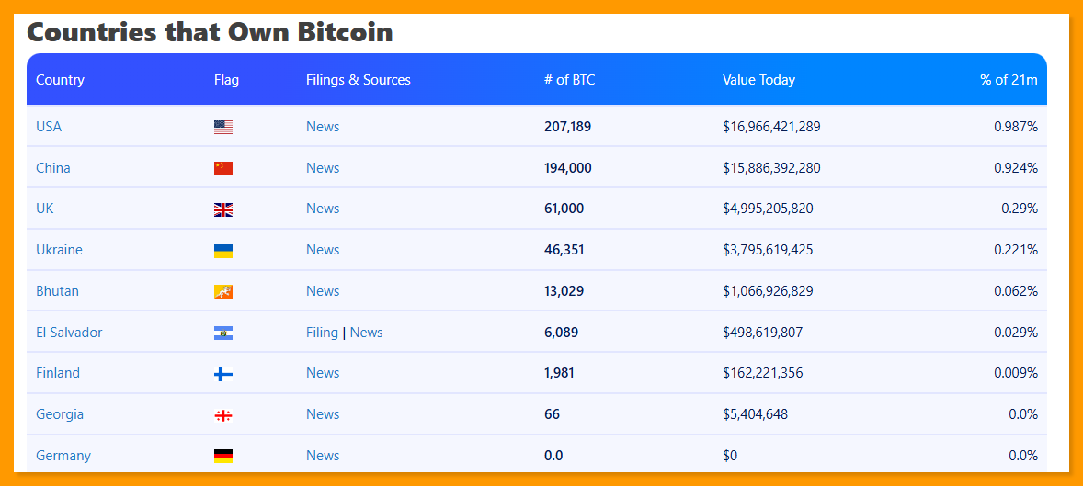Click the $4,995,205,820 value cell
1083x486 pixels.
(x=768, y=209)
